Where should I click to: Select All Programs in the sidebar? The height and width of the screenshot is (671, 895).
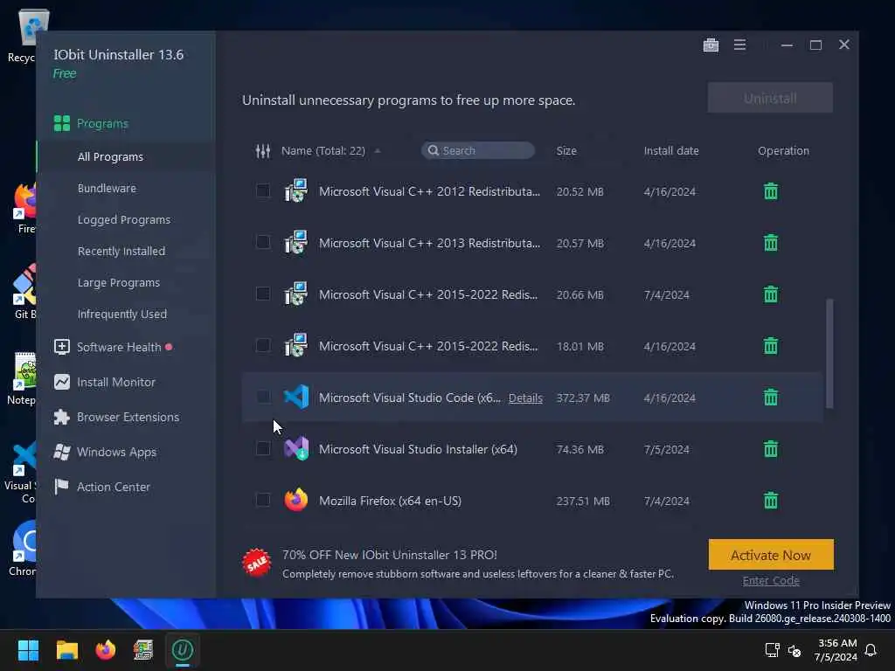[110, 157]
